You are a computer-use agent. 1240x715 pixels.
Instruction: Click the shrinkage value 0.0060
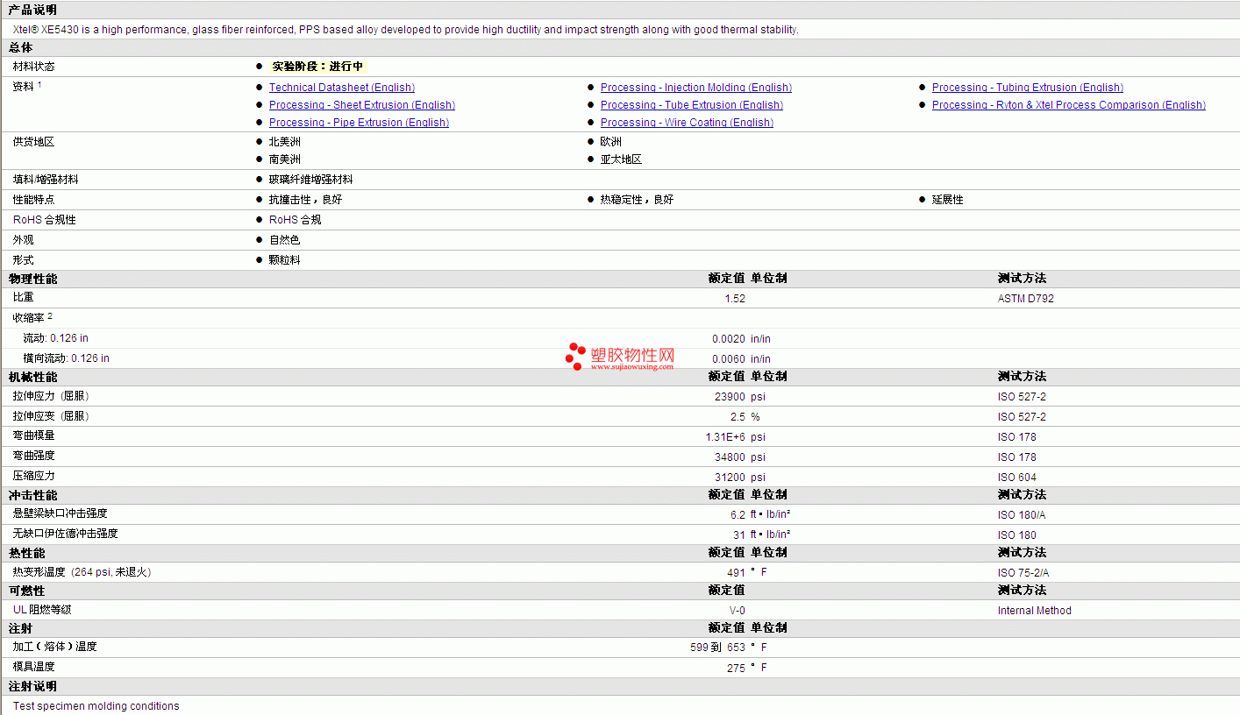[729, 359]
